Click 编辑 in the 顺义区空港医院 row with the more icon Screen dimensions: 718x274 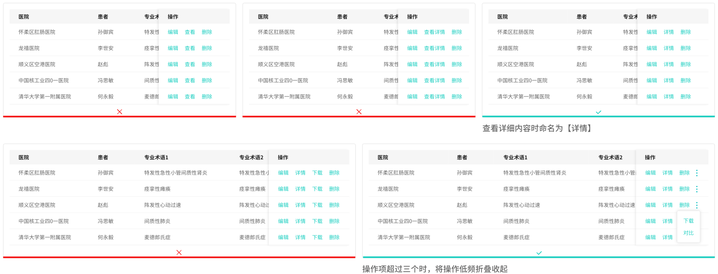(x=650, y=205)
